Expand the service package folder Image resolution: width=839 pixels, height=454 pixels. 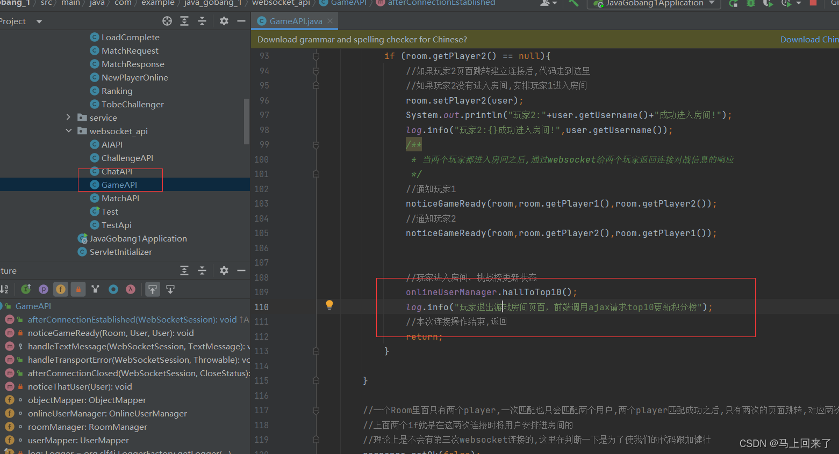point(68,118)
